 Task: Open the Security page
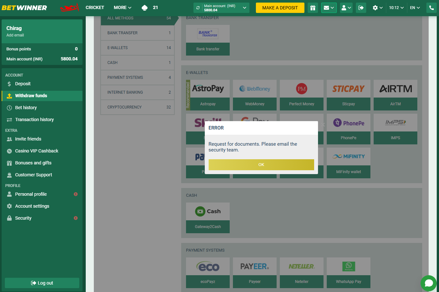42,218
